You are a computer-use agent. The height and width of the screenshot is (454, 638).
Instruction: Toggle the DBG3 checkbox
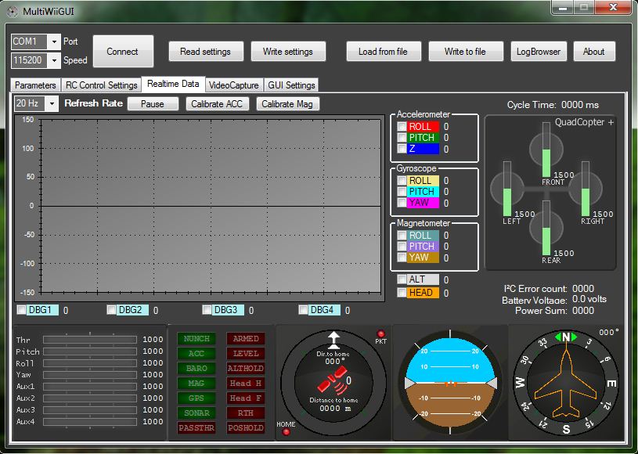(207, 310)
